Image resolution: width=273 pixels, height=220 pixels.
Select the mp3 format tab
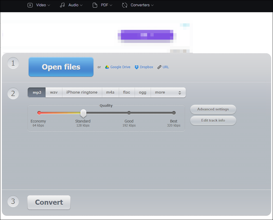[x=37, y=92]
